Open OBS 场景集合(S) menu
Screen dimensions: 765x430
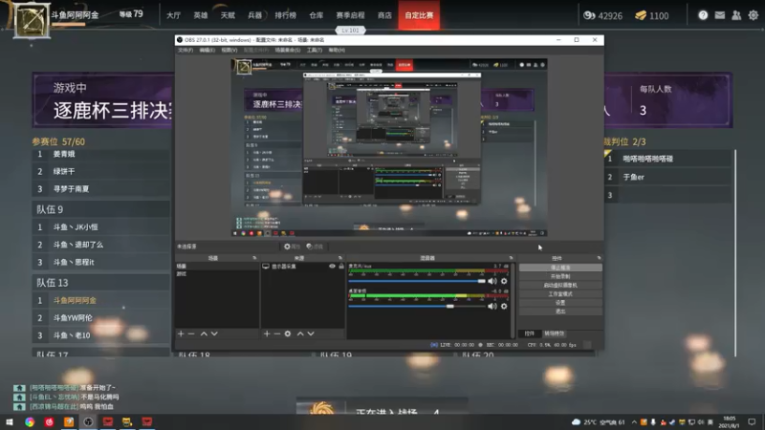tap(288, 51)
